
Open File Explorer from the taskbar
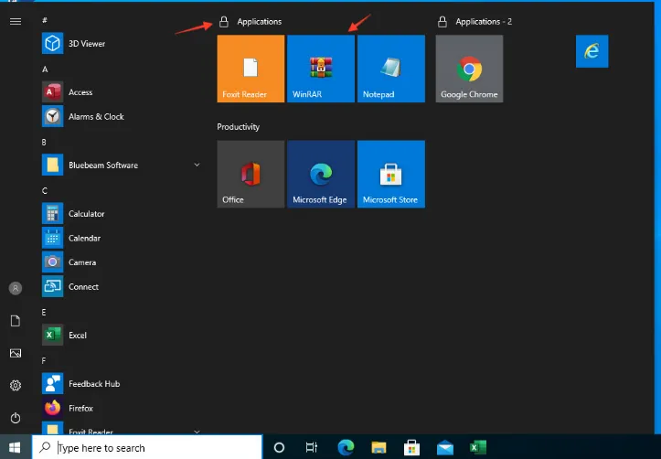pos(378,447)
